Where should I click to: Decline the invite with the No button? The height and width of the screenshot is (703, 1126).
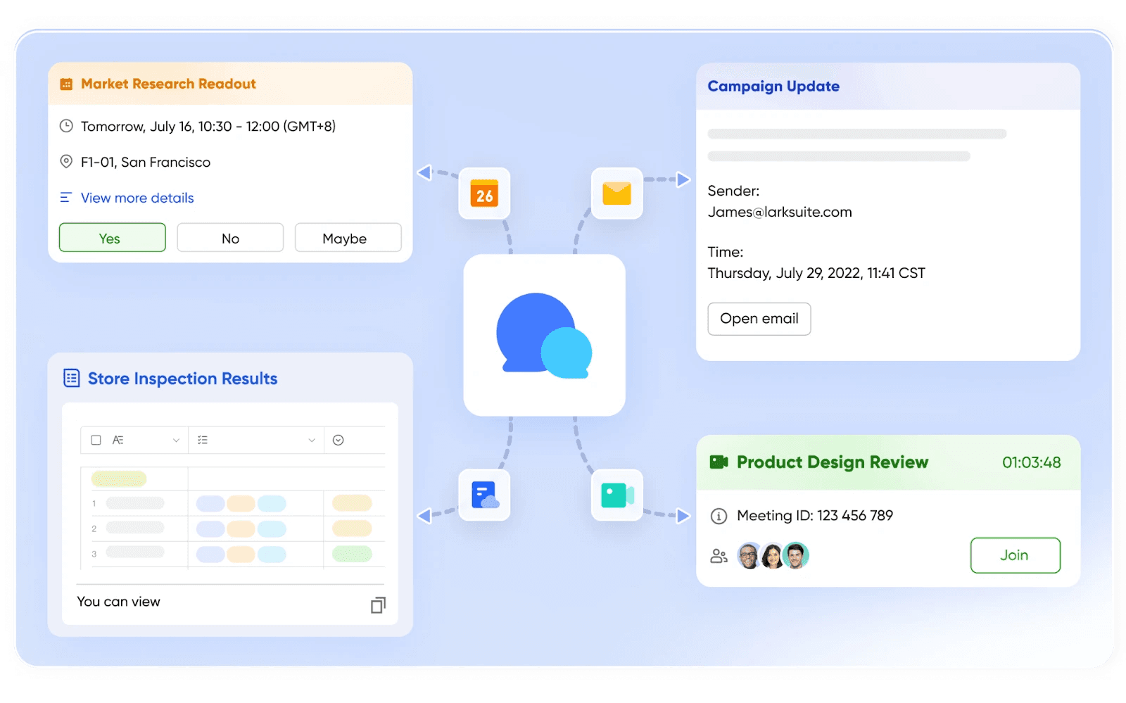point(230,238)
